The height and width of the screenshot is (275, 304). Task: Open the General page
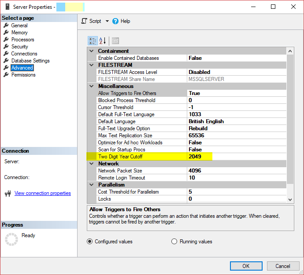coord(19,26)
